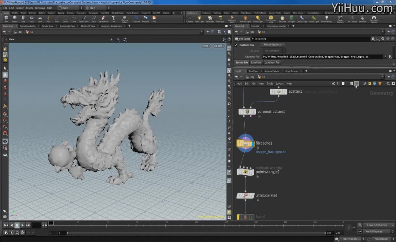Screen dimensions: 396x242
Task: Click the filecache1 node name field
Action: point(310,39)
